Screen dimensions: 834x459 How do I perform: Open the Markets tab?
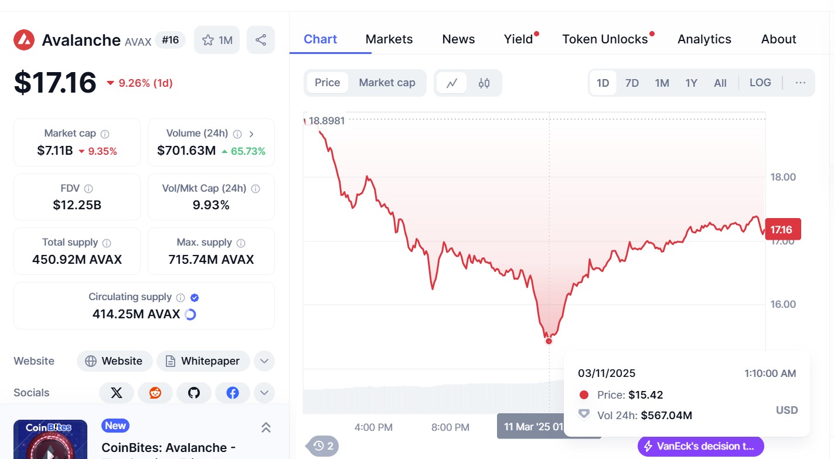coord(389,39)
